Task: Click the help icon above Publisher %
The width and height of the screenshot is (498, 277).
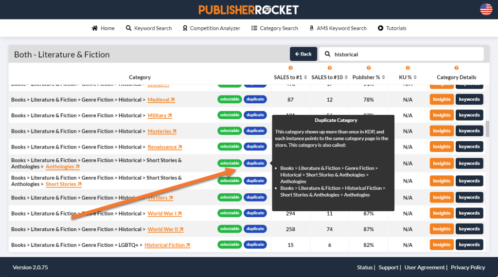Action: click(x=369, y=68)
